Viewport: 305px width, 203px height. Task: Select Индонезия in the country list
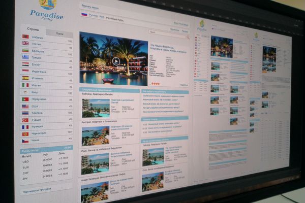[x=39, y=72]
